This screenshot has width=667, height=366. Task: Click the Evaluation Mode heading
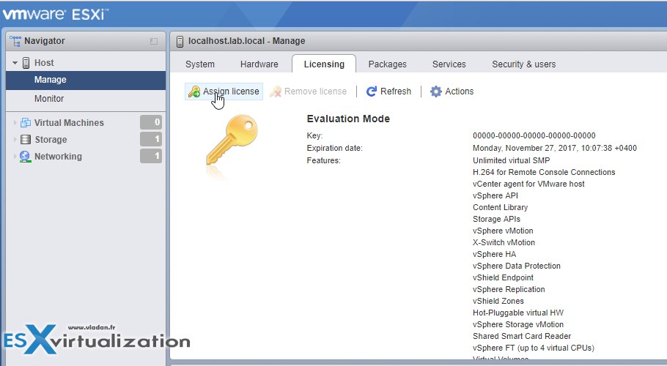348,119
